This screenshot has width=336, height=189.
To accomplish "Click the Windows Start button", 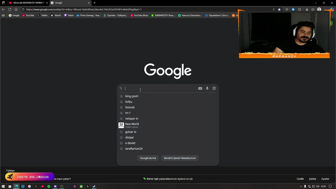I will pyautogui.click(x=3, y=186).
